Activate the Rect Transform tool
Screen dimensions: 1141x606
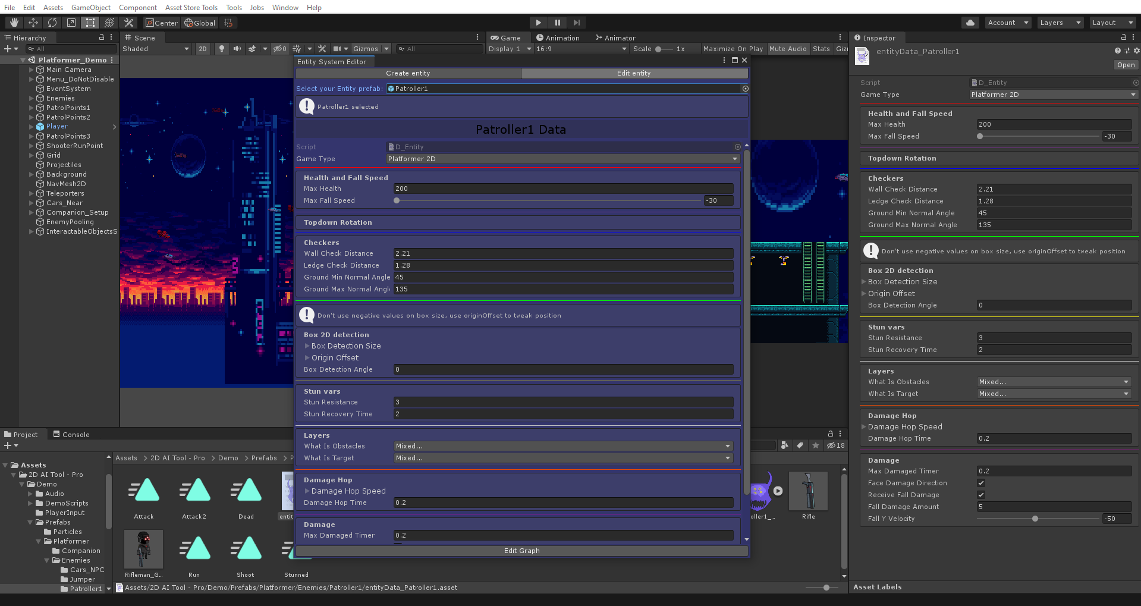[90, 23]
